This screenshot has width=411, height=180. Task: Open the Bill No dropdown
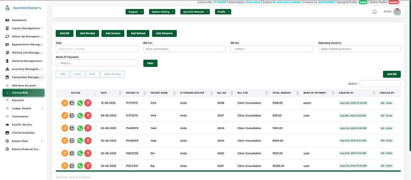pyautogui.click(x=272, y=49)
